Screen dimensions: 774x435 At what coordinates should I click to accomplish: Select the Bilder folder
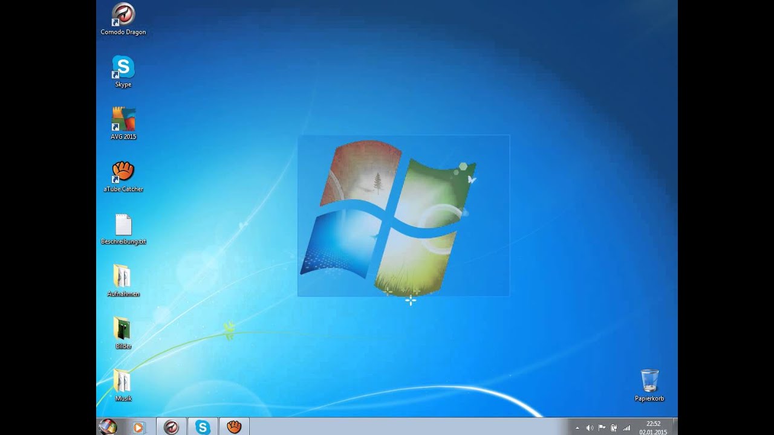click(x=123, y=333)
